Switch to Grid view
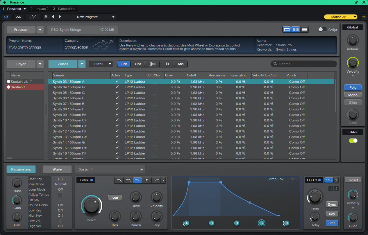 (138, 64)
